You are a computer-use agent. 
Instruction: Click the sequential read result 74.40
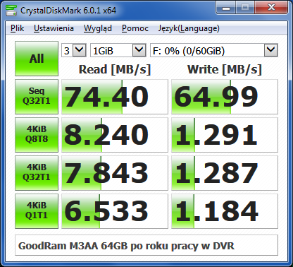(115, 97)
